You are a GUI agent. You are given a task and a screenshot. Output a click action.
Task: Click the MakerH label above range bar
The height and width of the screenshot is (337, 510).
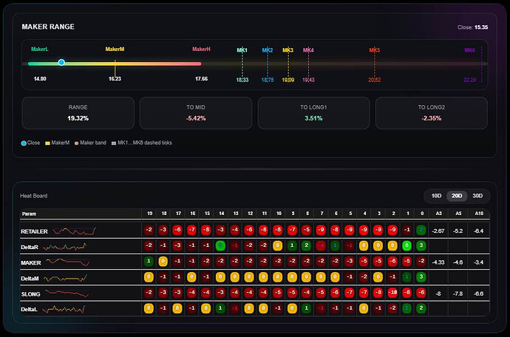(201, 49)
